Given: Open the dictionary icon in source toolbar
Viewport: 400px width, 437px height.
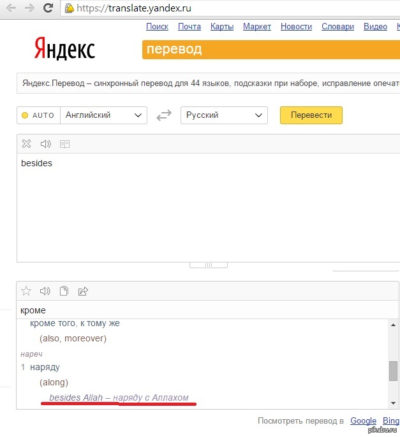Looking at the screenshot, I should tap(64, 144).
